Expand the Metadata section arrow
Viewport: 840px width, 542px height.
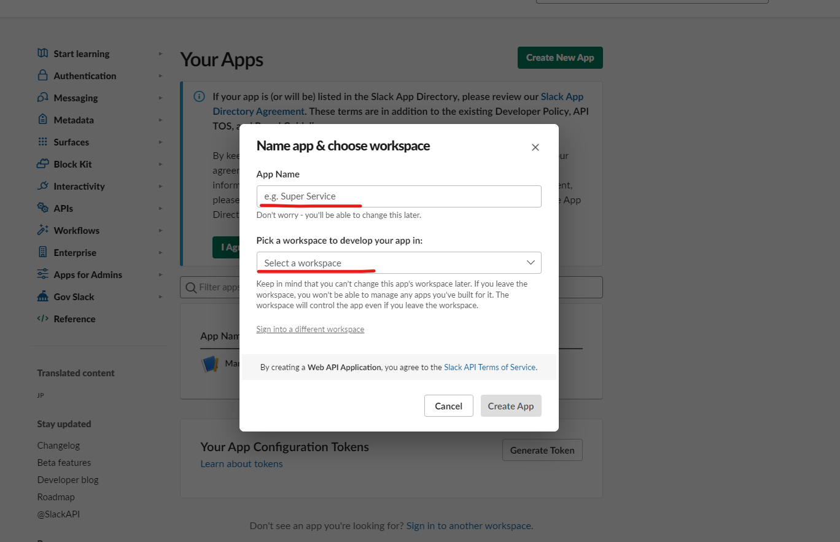tap(160, 120)
